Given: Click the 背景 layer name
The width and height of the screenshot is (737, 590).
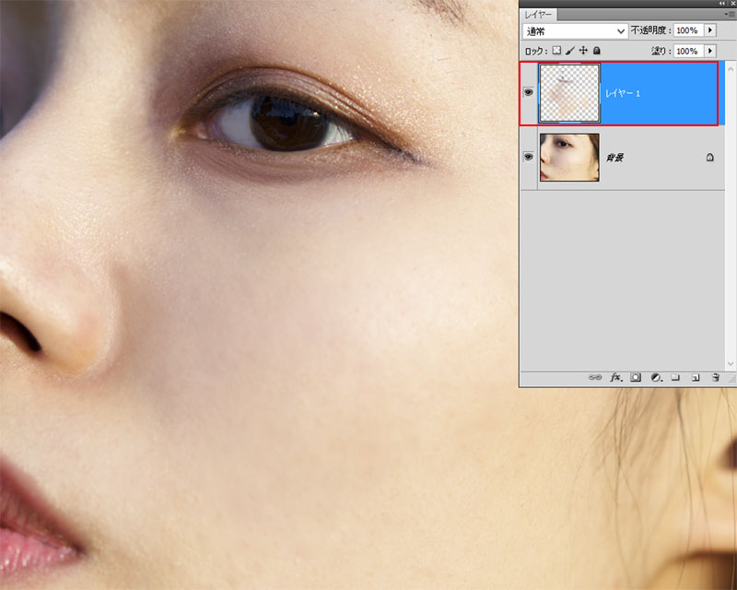Looking at the screenshot, I should (x=614, y=158).
